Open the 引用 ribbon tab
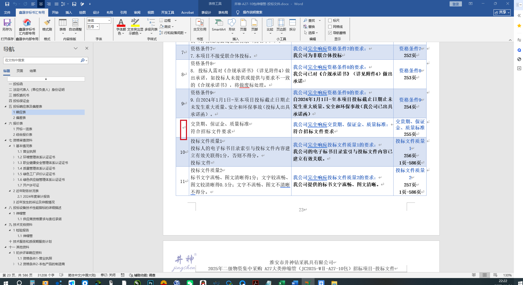Screen dimensions: 523x285 (123, 13)
